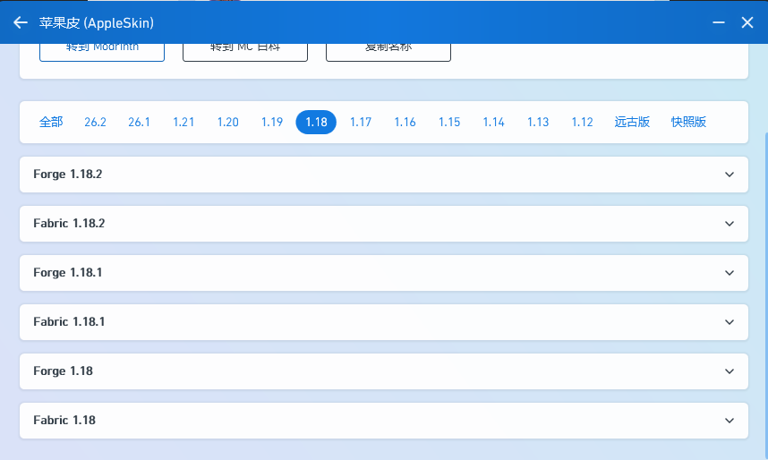Select the 1.12 version filter
The height and width of the screenshot is (460, 768).
(x=583, y=122)
